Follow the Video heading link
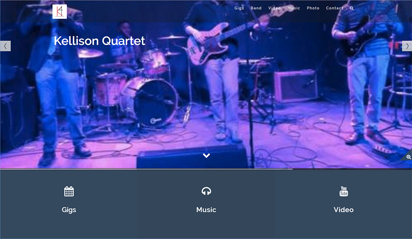The height and width of the screenshot is (239, 412). coord(344,210)
